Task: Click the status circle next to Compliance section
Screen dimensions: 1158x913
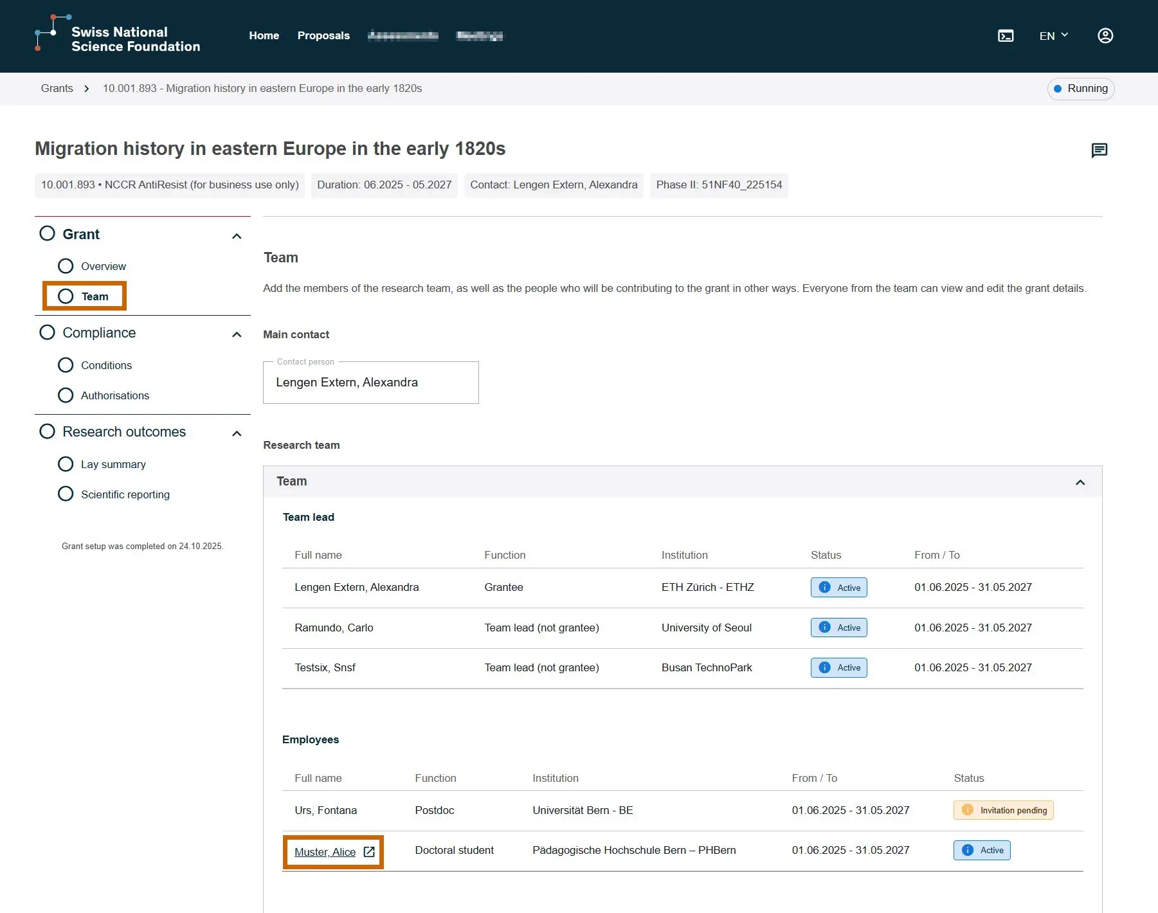Action: [47, 332]
